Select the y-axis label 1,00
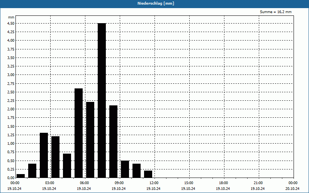 pos(11,144)
